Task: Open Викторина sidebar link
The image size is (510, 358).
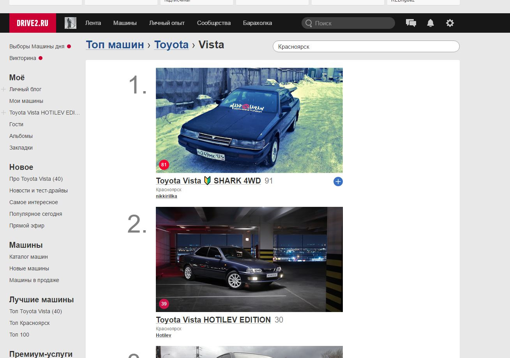Action: point(23,58)
